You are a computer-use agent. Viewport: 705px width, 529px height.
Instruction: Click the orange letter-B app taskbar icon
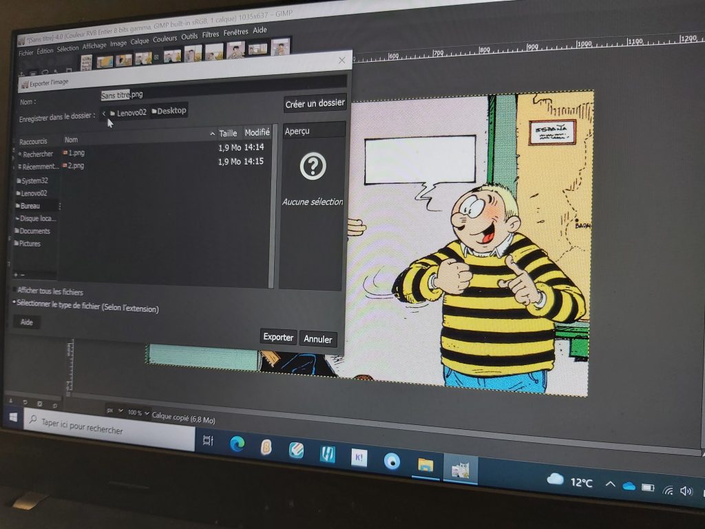[266, 447]
